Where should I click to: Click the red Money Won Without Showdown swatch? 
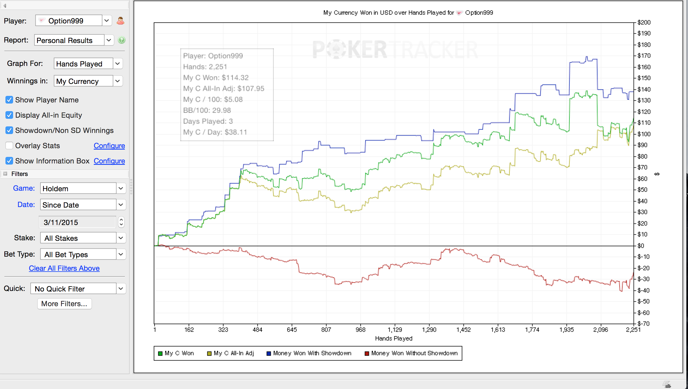pyautogui.click(x=367, y=354)
